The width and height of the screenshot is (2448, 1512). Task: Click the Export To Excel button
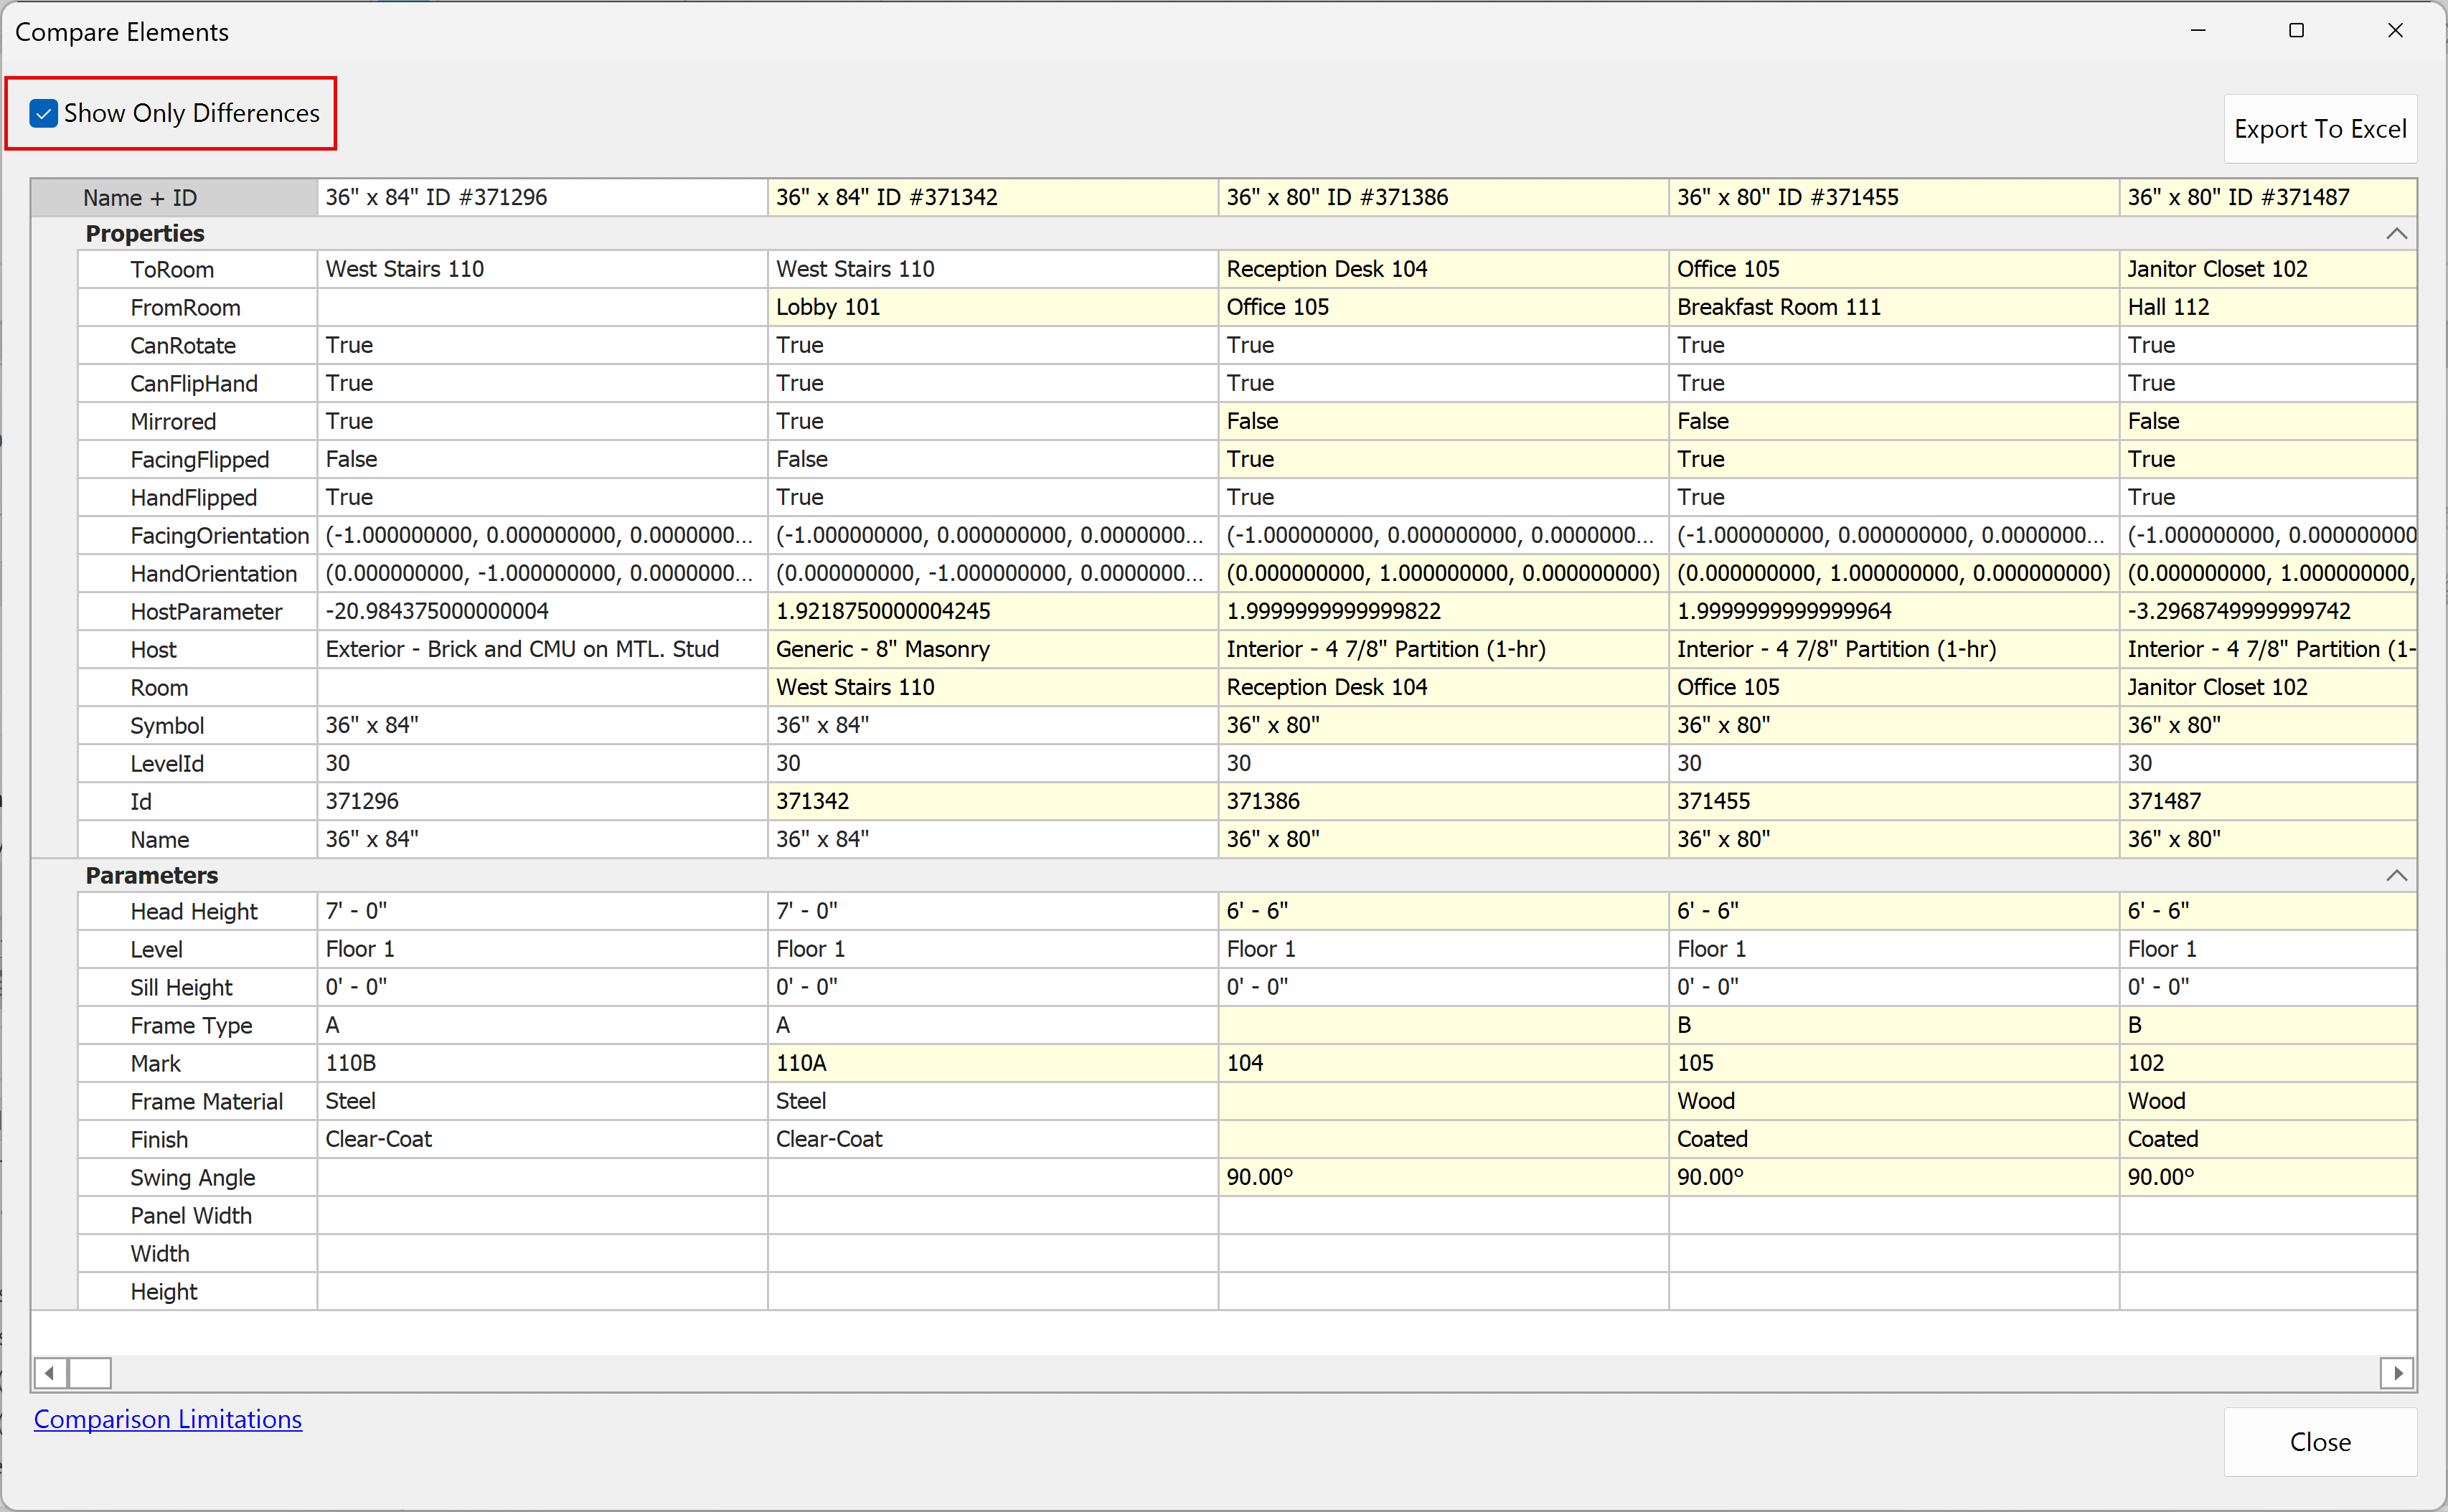2320,129
